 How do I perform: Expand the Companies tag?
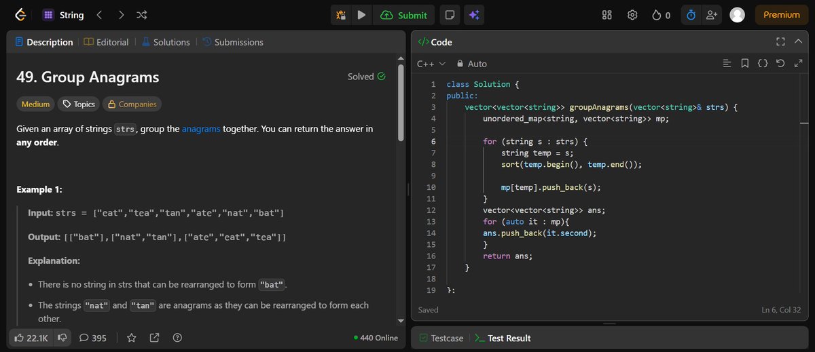tap(132, 104)
